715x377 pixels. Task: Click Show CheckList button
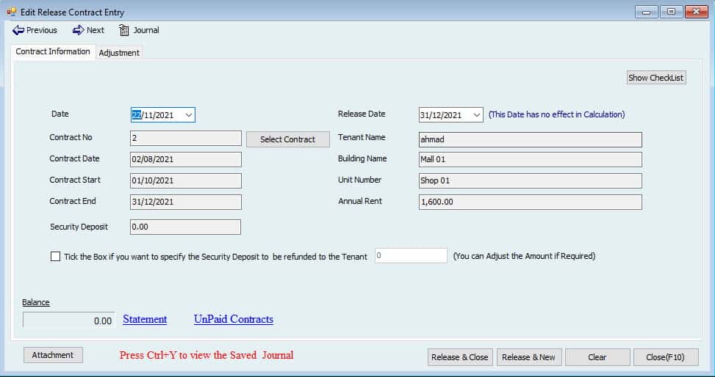pos(655,78)
